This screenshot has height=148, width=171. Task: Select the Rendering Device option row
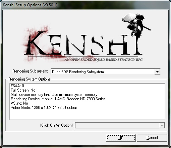coord(58,99)
